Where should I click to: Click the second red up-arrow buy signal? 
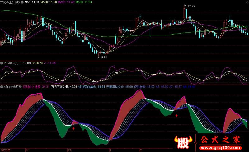click(x=176, y=116)
